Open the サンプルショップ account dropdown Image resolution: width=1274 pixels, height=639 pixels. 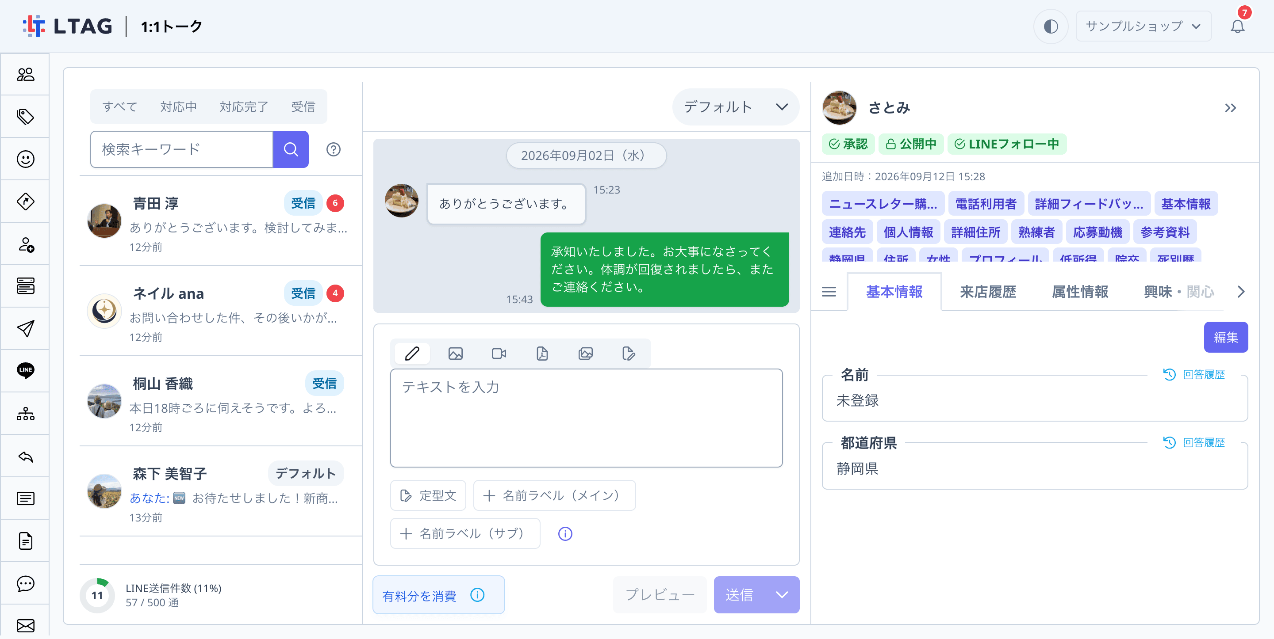(x=1144, y=26)
